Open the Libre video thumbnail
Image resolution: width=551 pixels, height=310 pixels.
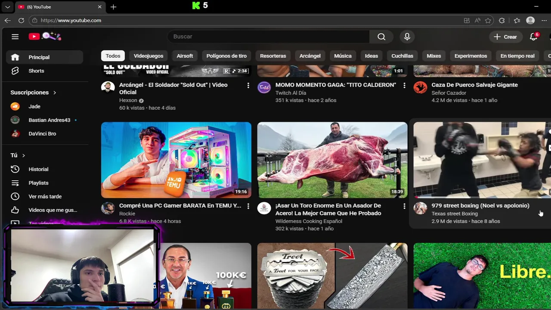[482, 276]
